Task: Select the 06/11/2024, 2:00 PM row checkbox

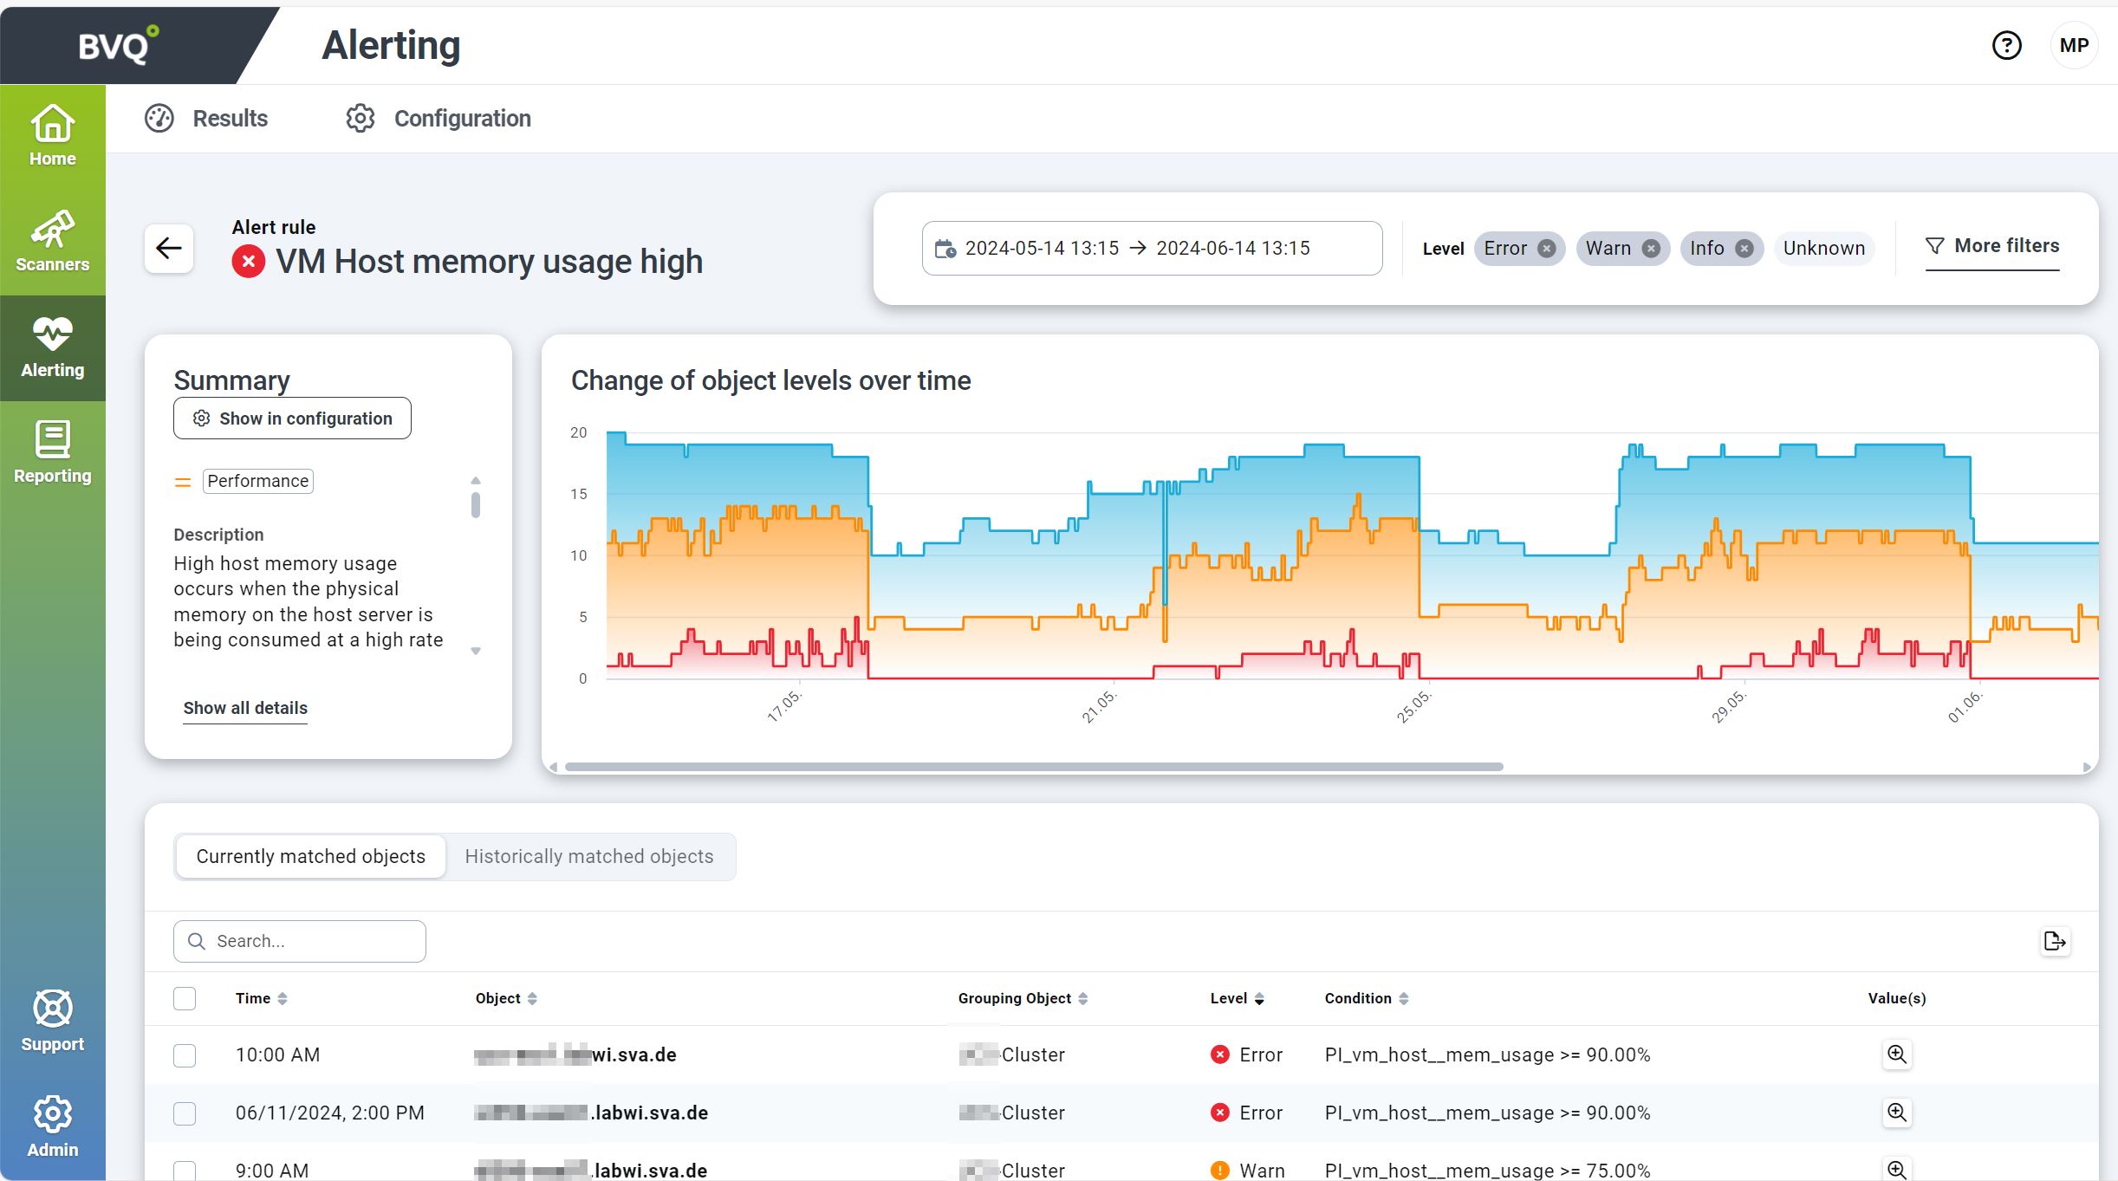Action: point(185,1113)
